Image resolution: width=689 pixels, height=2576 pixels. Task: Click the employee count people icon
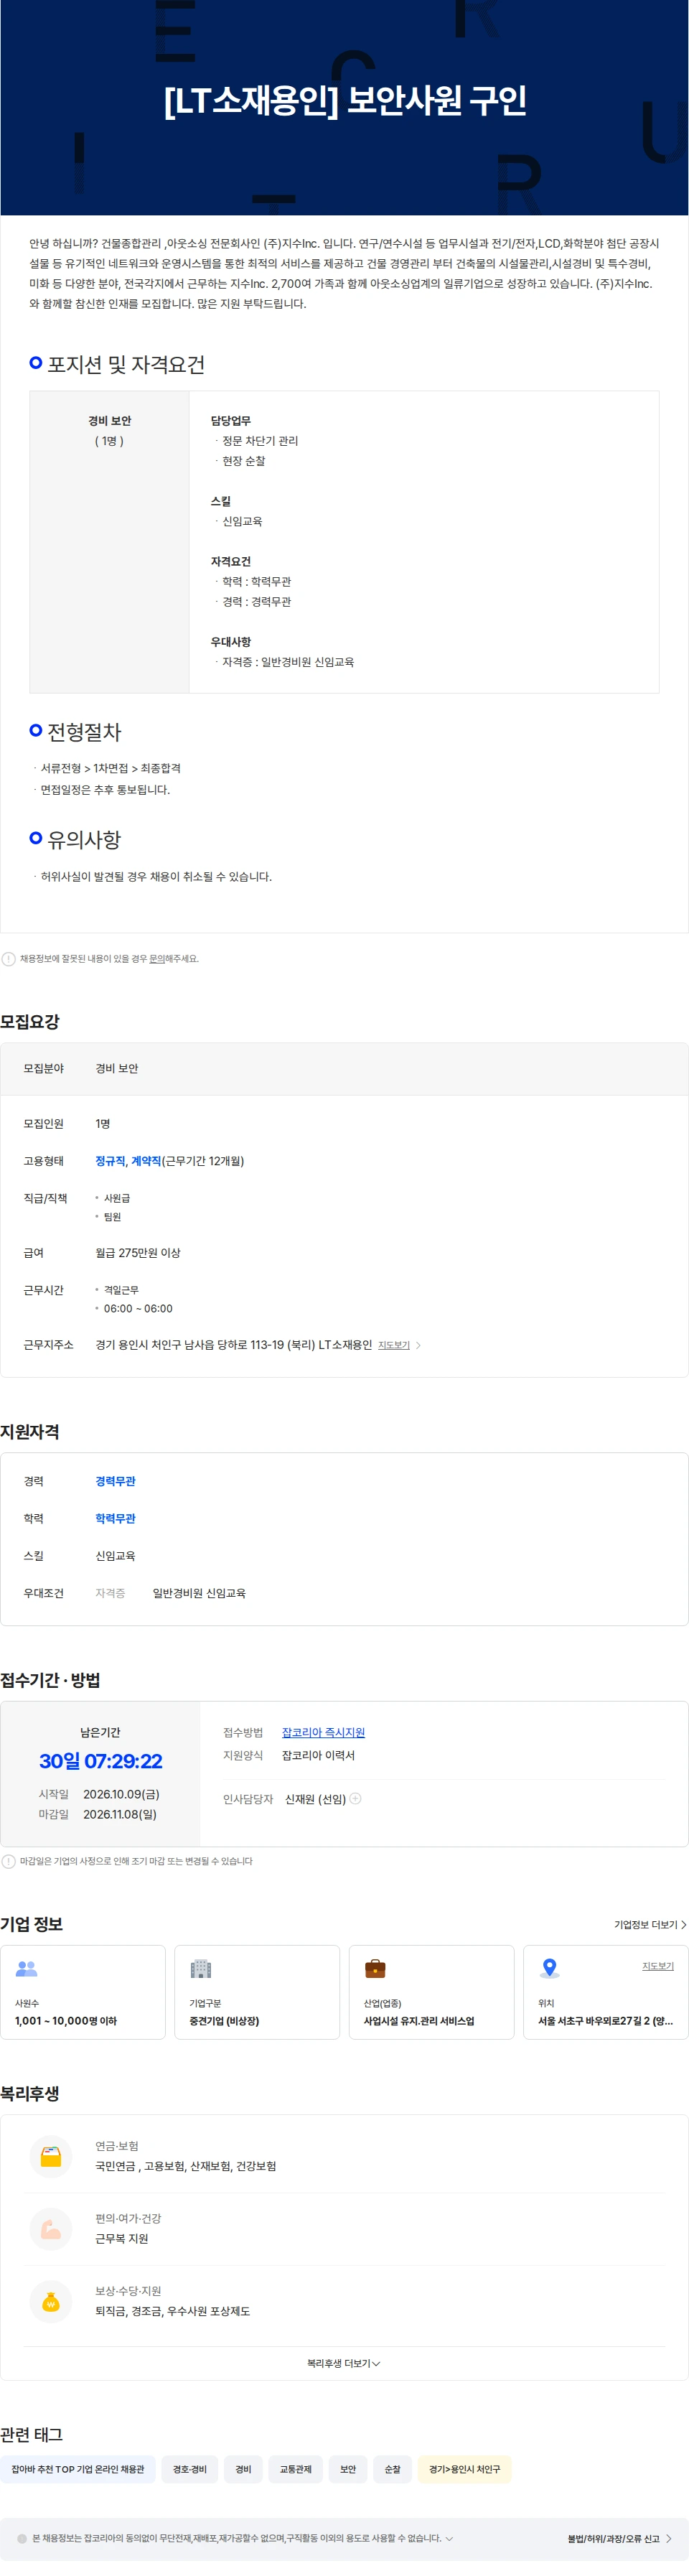tap(26, 1968)
